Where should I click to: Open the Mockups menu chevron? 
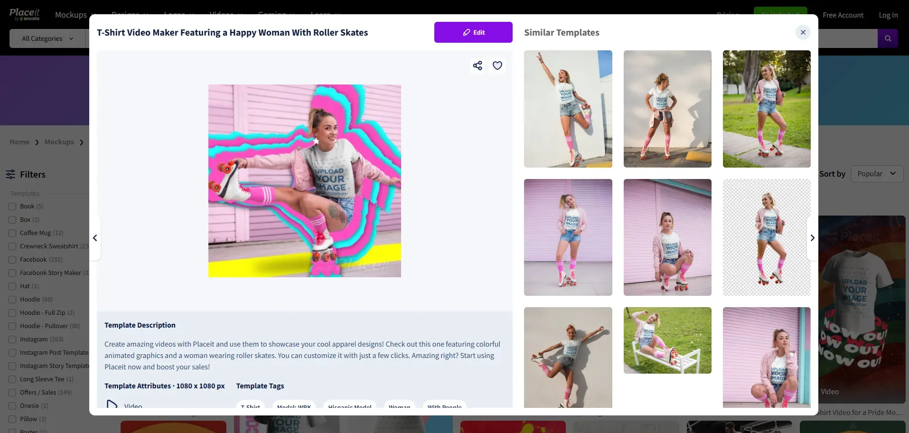(93, 15)
